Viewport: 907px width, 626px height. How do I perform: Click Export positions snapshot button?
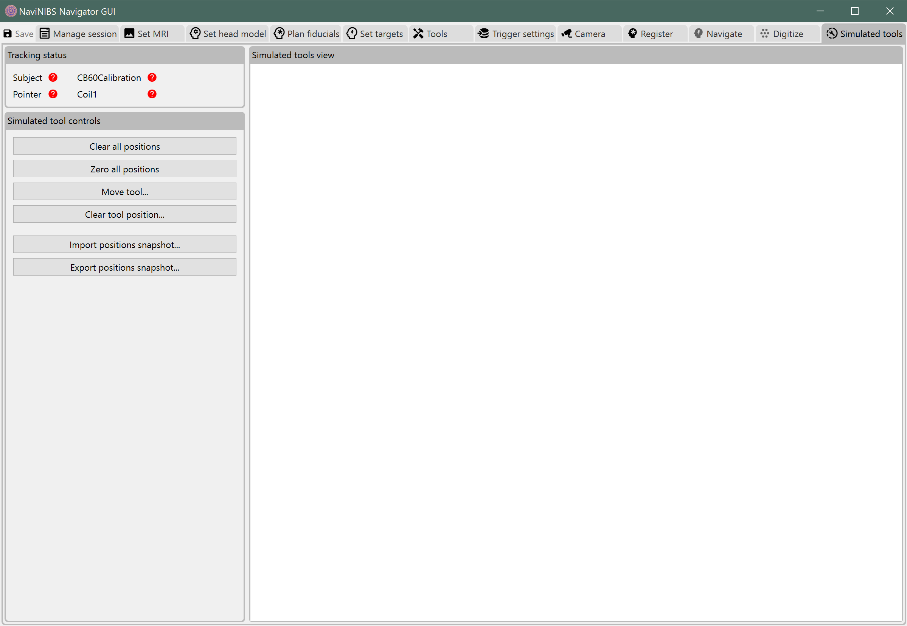(125, 268)
